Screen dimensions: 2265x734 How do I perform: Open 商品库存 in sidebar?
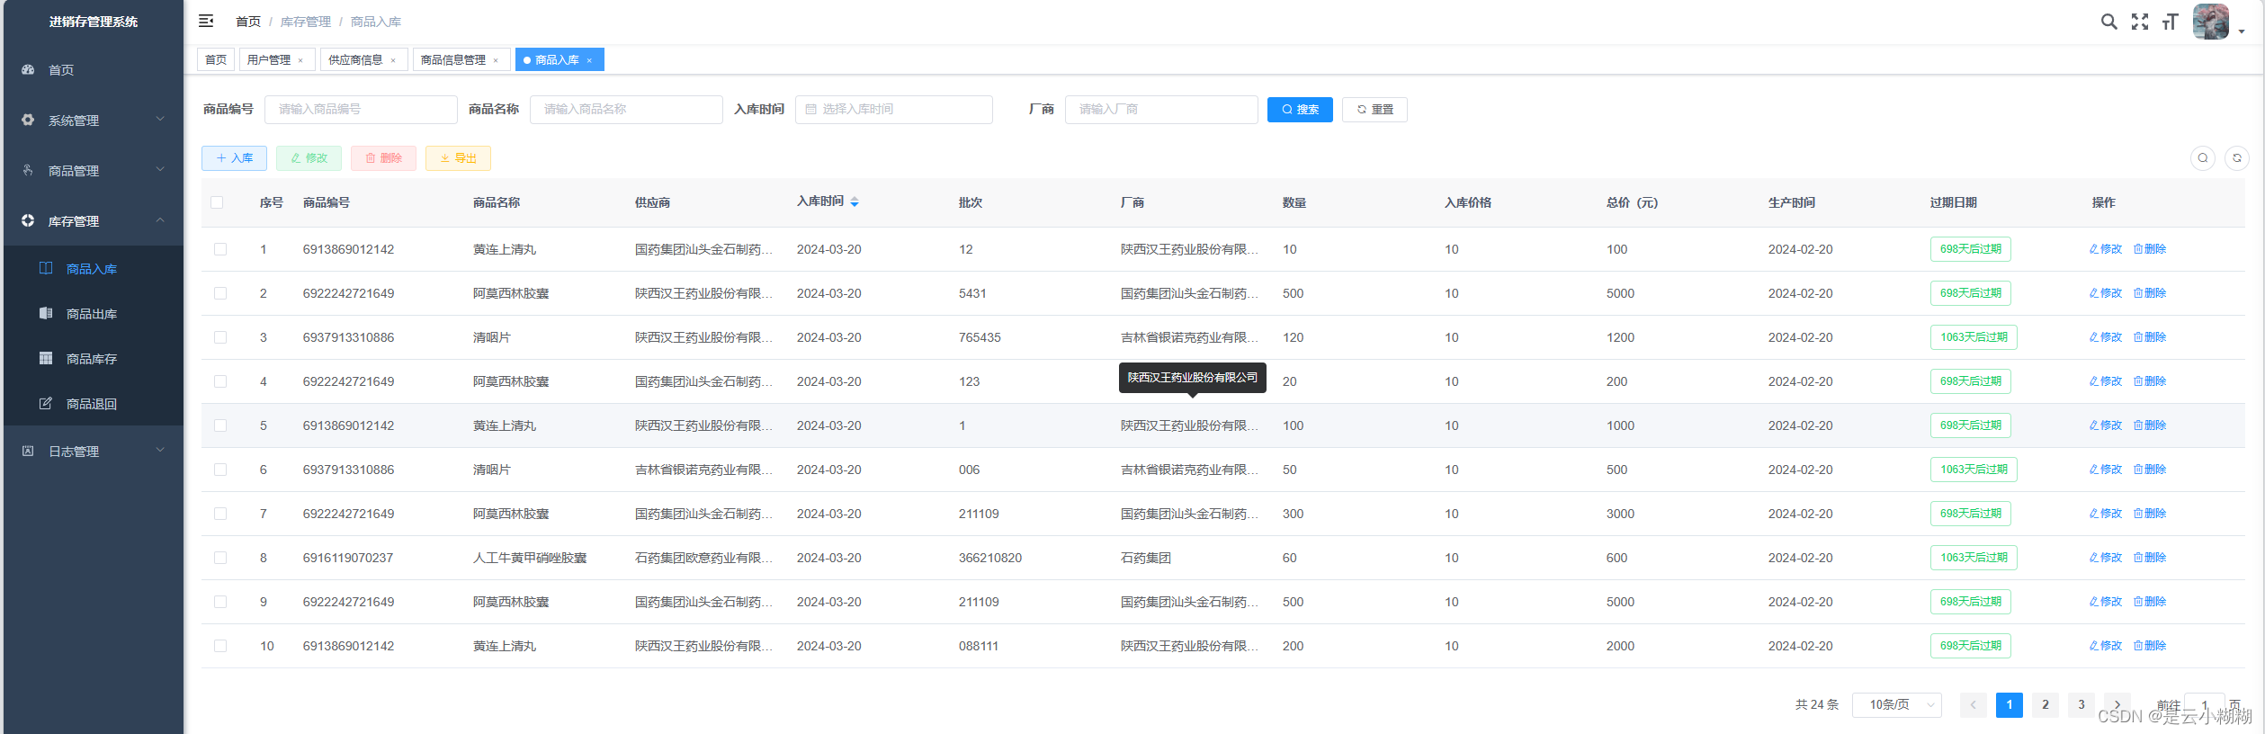pos(92,359)
